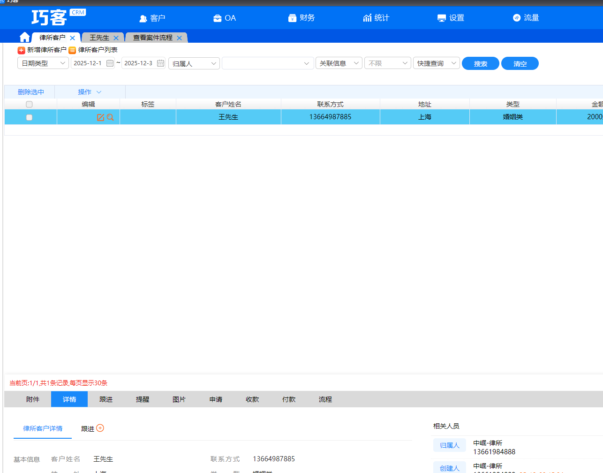The height and width of the screenshot is (473, 603).
Task: Click the plus icon next to 跟进
Action: point(100,428)
